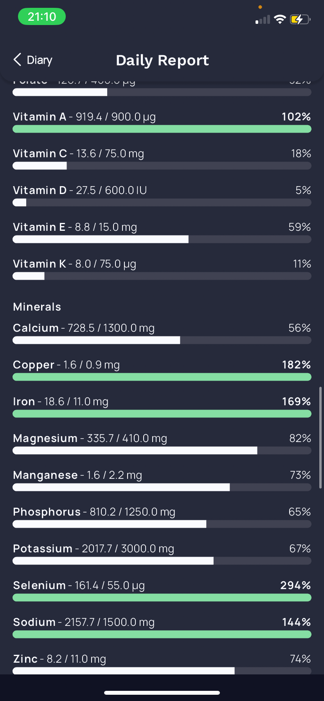Tap the green 21:10 time pill
324x701 pixels.
pyautogui.click(x=42, y=17)
